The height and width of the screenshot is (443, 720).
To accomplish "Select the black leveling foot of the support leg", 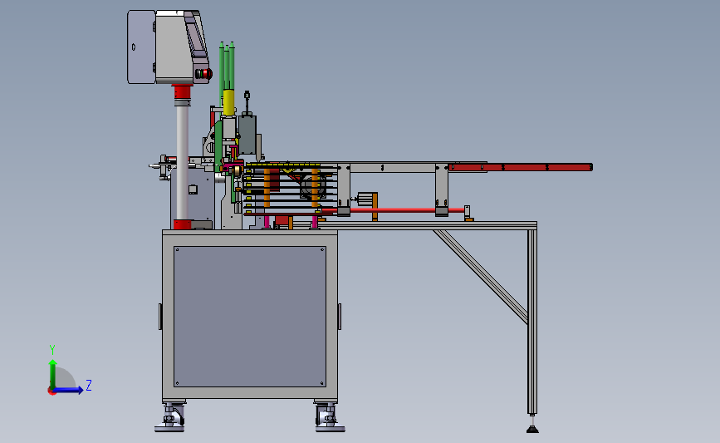I will click(x=532, y=429).
